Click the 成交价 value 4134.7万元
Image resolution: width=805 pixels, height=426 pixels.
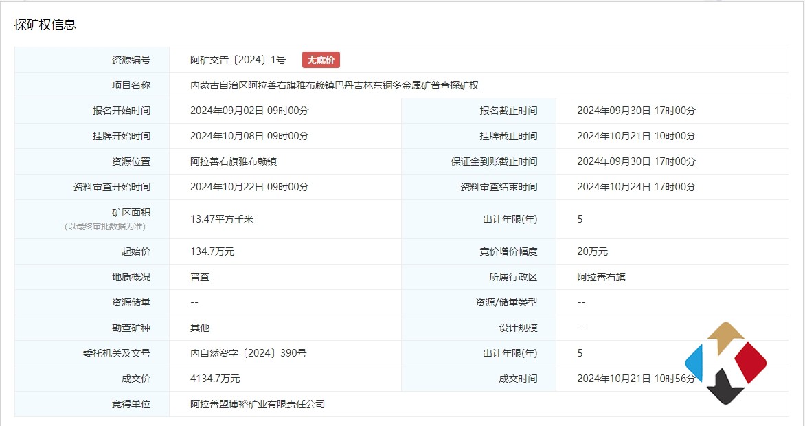(215, 379)
